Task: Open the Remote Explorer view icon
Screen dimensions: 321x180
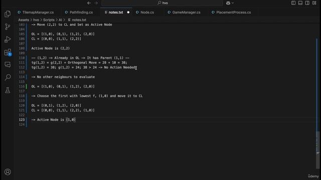Action: [8, 64]
